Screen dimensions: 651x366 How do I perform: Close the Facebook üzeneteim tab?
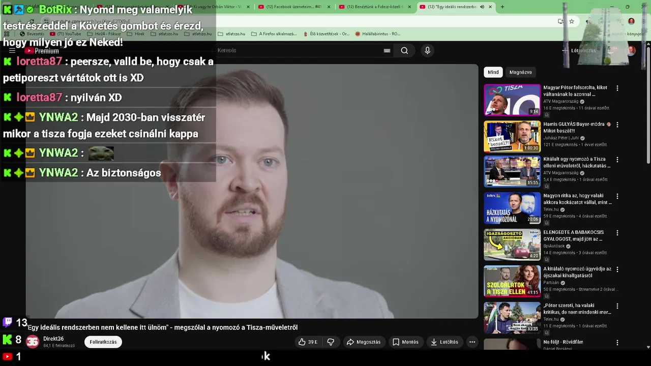[x=329, y=7]
